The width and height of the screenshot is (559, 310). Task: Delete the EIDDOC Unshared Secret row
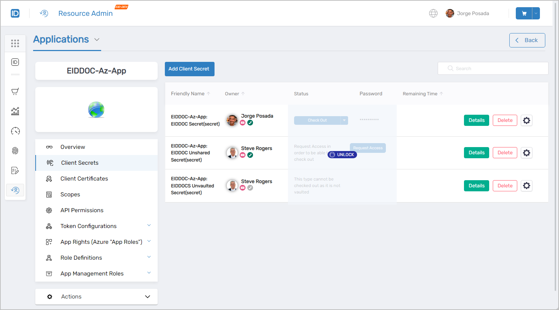505,153
